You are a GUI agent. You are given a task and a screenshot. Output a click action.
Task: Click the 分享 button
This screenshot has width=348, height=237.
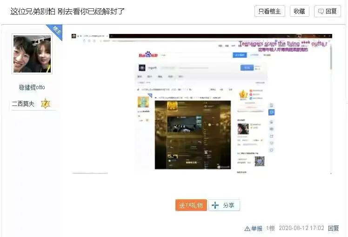[x=224, y=205]
